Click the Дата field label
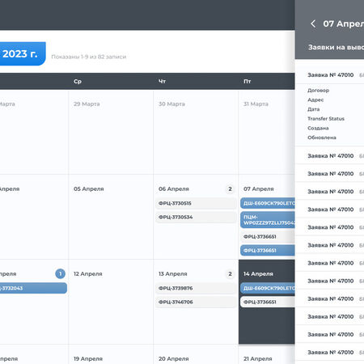The image size is (364, 364). point(314,109)
